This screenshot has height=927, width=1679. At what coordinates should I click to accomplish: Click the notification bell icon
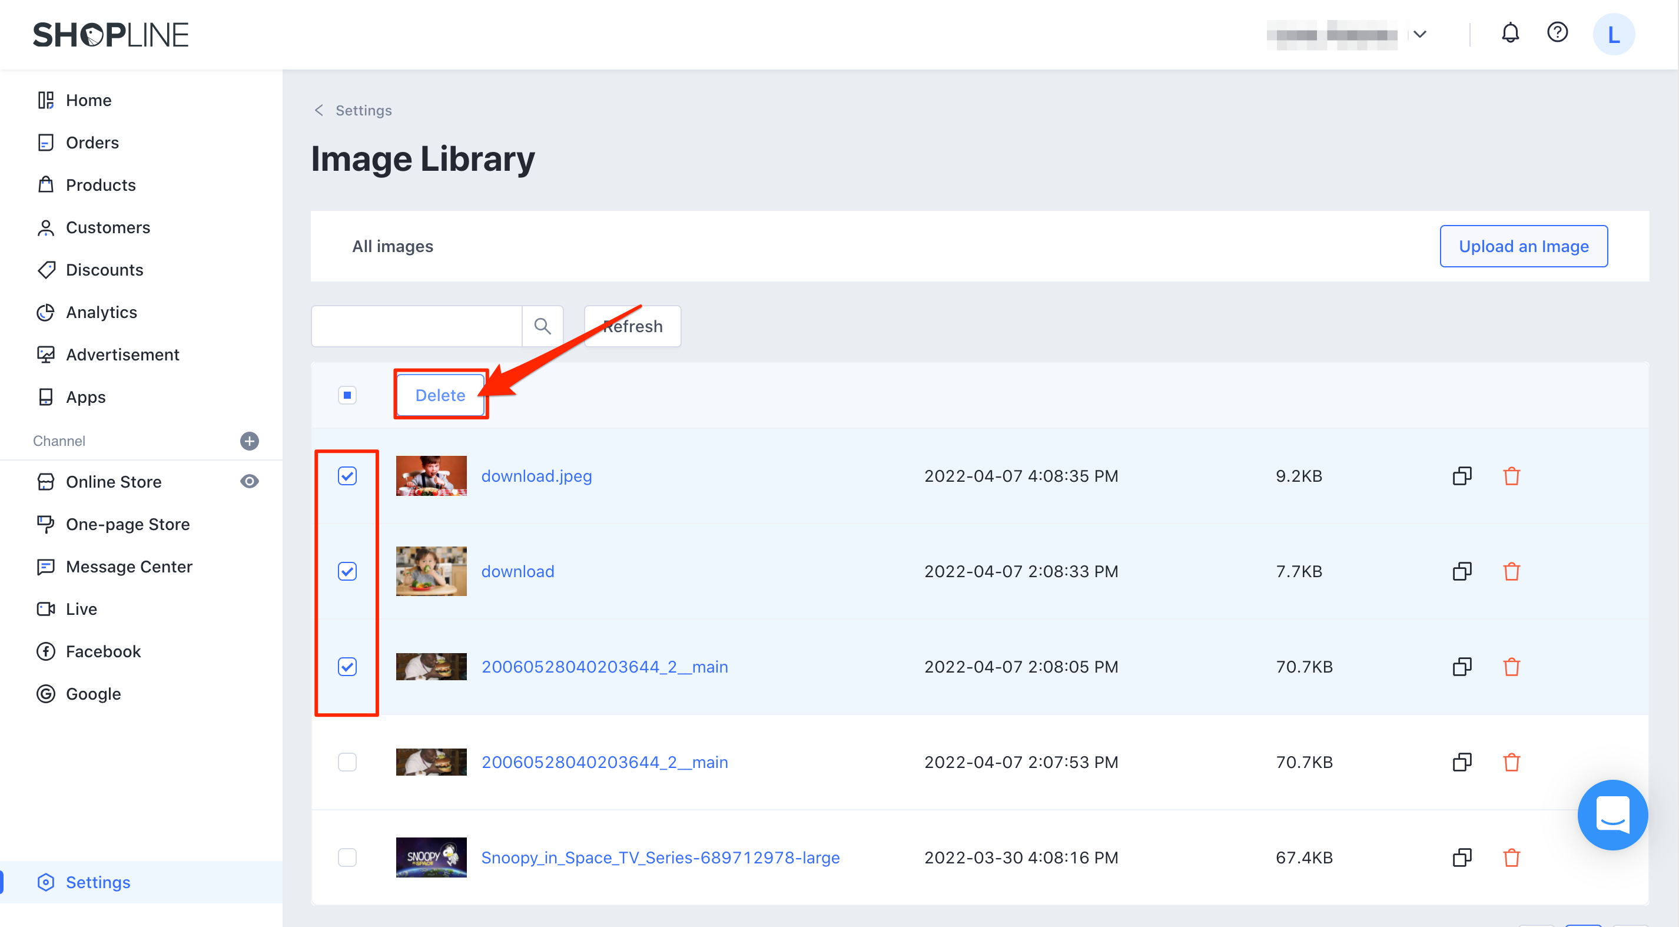tap(1509, 32)
